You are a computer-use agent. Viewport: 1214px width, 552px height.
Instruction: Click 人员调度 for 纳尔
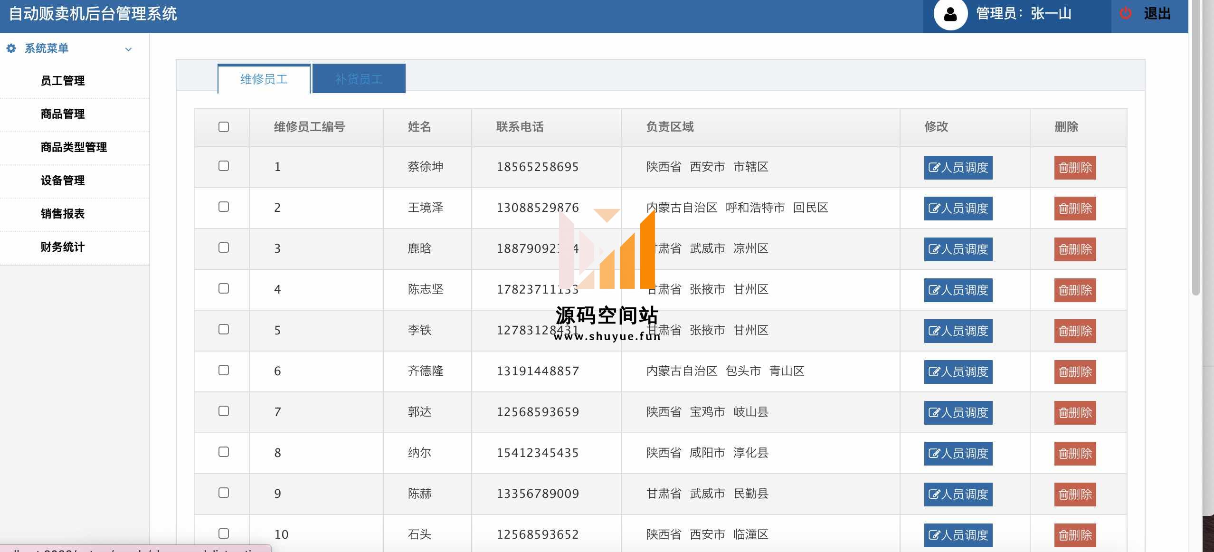click(x=958, y=454)
